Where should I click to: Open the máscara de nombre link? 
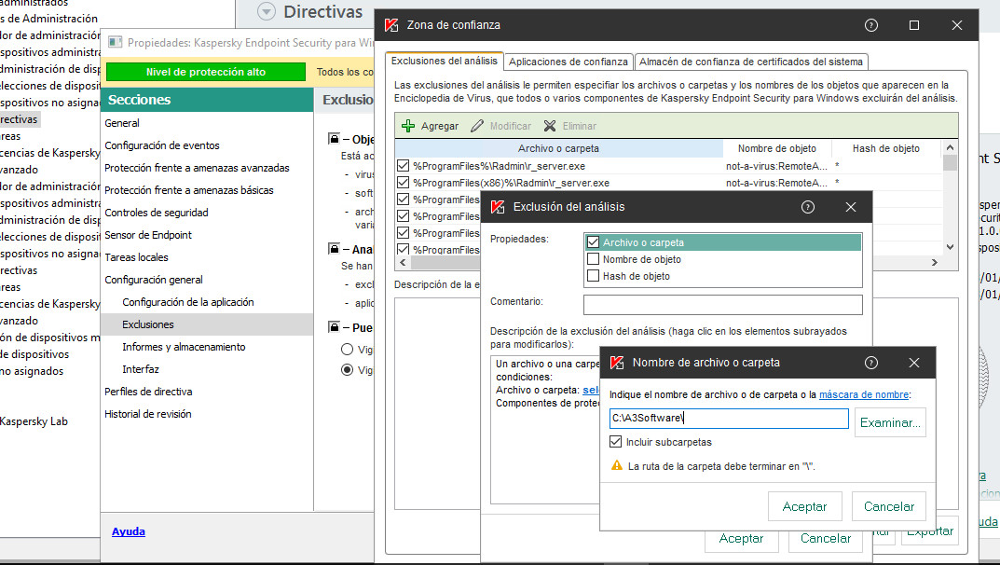pyautogui.click(x=863, y=394)
